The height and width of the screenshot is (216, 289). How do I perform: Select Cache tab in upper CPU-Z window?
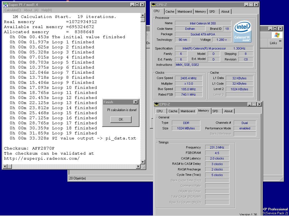[x=170, y=12]
